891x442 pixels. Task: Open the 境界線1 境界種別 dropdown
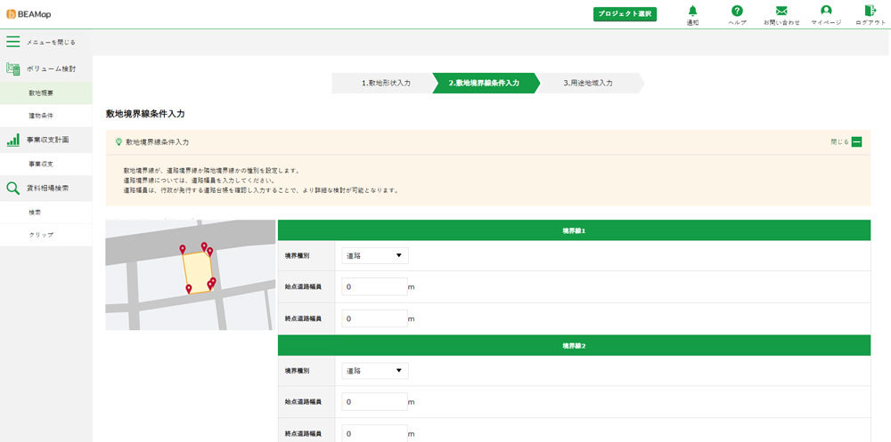(375, 255)
